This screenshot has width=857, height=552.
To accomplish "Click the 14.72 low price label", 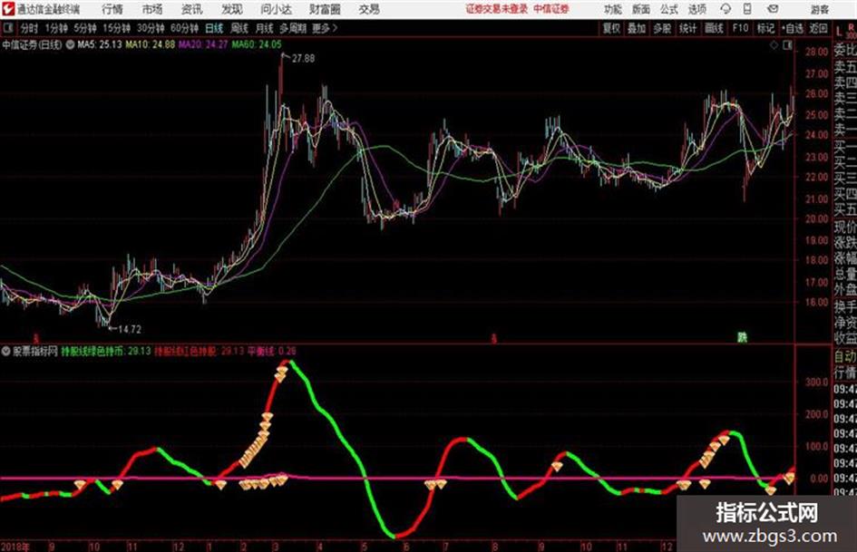I will 130,329.
